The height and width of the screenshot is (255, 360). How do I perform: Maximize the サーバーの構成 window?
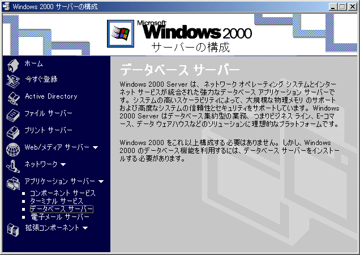coord(342,7)
